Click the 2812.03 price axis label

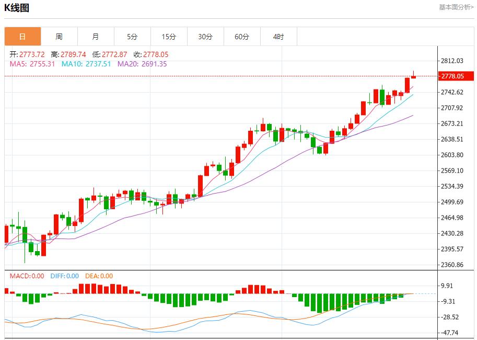point(452,61)
